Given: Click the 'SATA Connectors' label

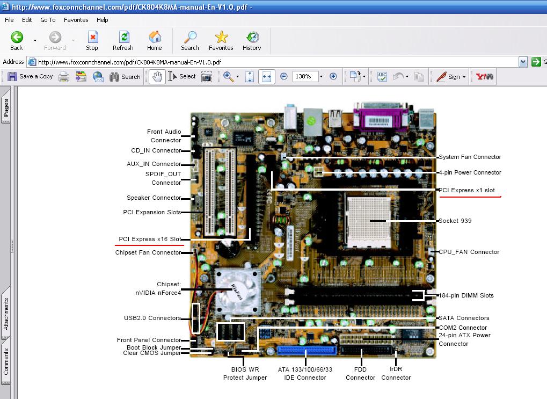Looking at the screenshot, I should point(464,318).
